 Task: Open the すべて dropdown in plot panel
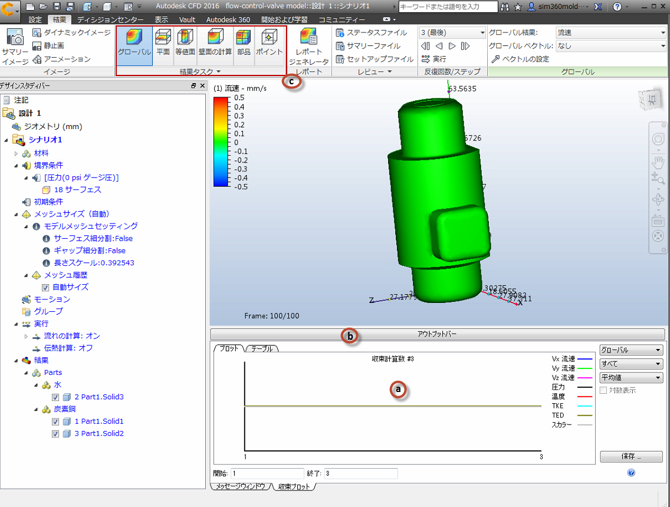click(x=631, y=364)
